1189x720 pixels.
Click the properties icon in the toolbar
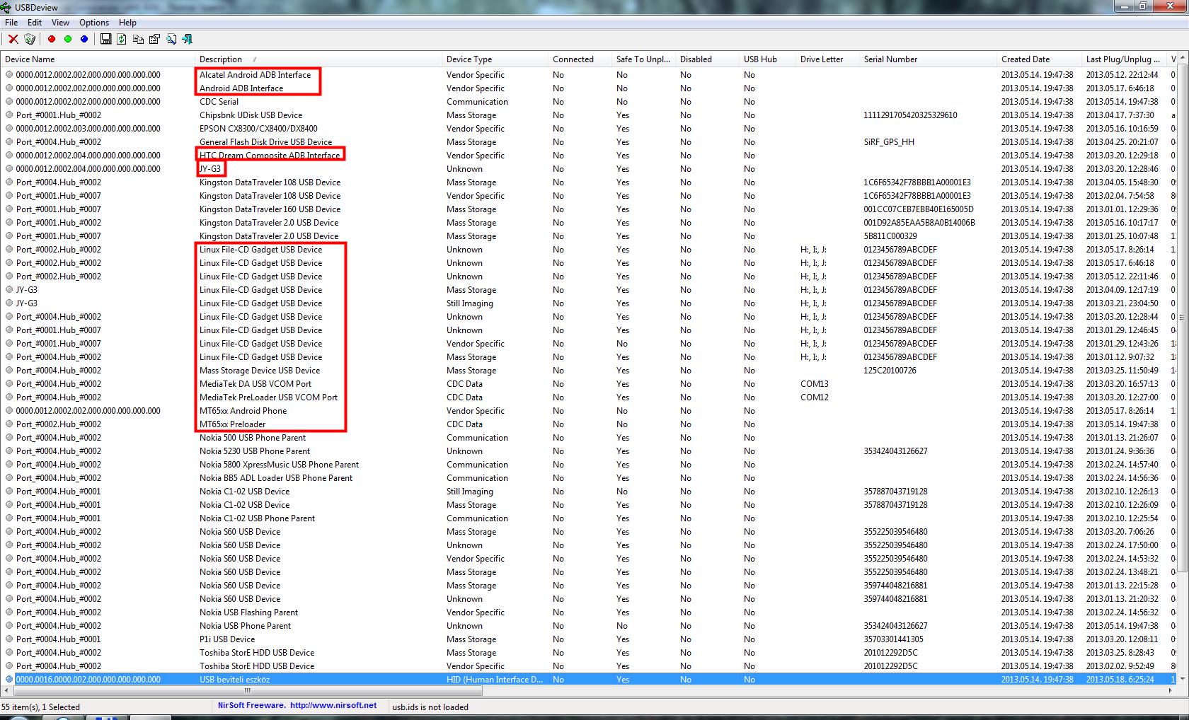coord(154,40)
